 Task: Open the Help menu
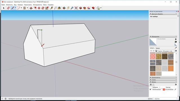point(51,5)
